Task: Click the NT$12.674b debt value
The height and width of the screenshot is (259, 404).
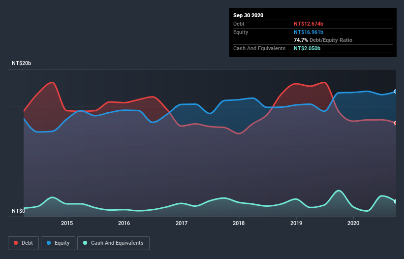Action: tap(309, 24)
